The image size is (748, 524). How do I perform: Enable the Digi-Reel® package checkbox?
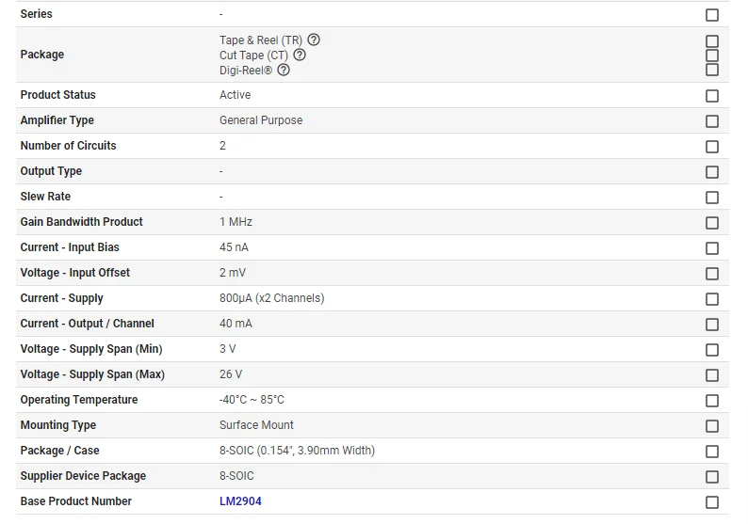(712, 70)
